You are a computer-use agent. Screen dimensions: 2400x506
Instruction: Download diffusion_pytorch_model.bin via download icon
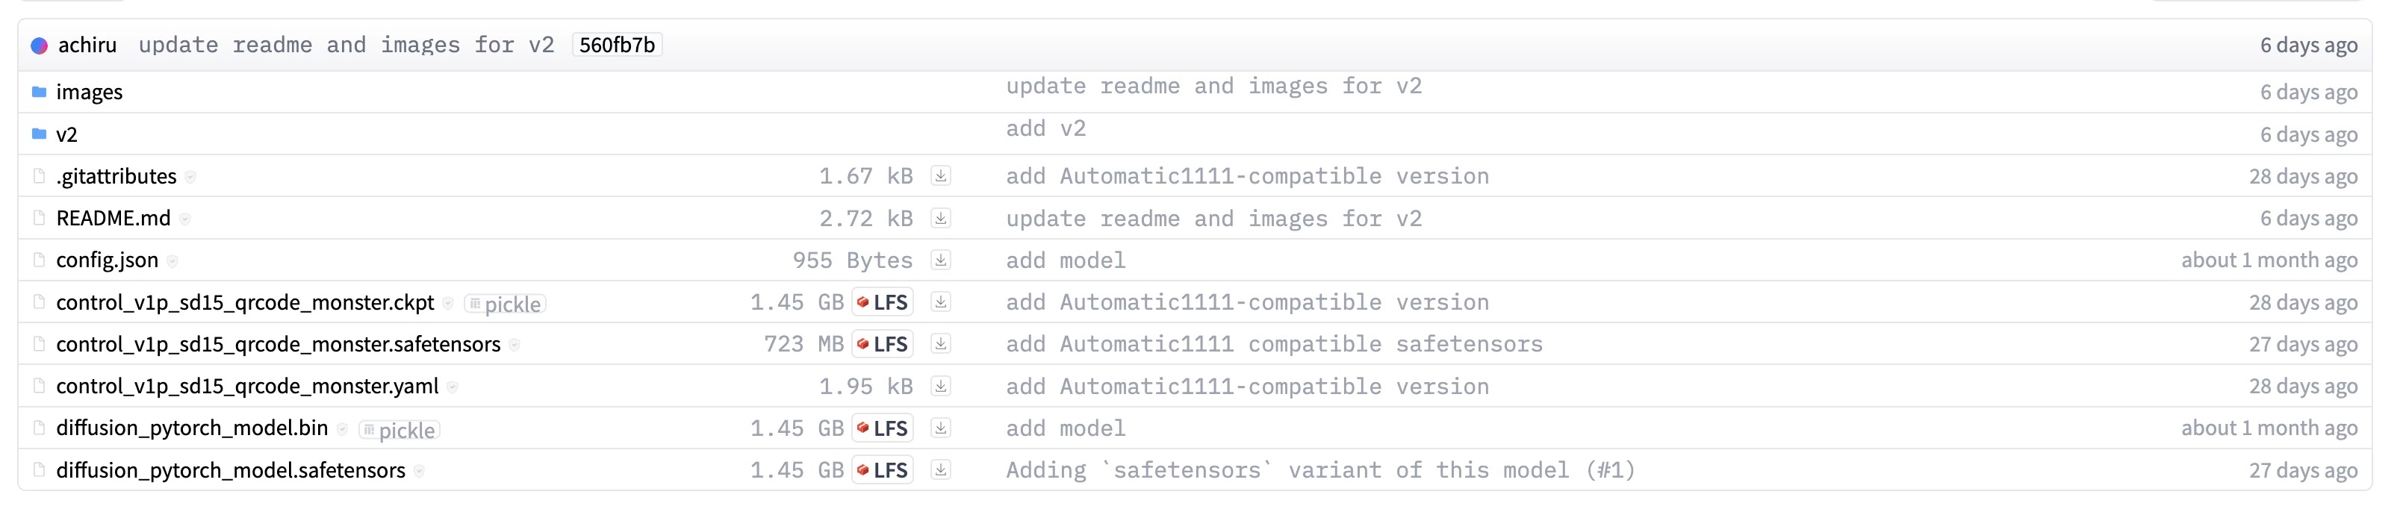[x=940, y=428]
